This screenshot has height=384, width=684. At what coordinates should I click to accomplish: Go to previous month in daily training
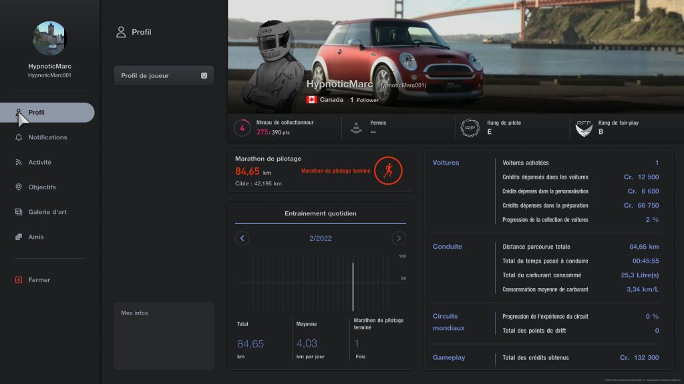tap(242, 238)
